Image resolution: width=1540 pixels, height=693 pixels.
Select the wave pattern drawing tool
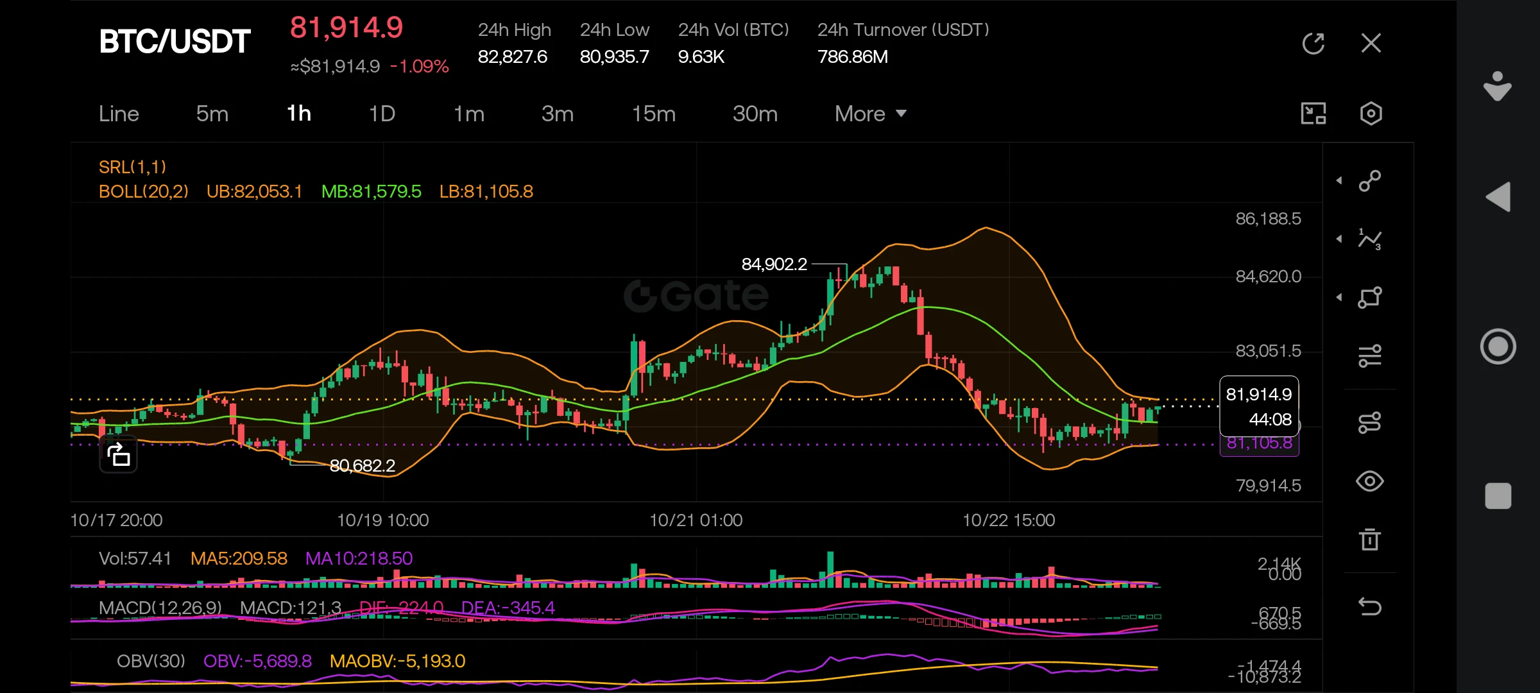[x=1370, y=239]
